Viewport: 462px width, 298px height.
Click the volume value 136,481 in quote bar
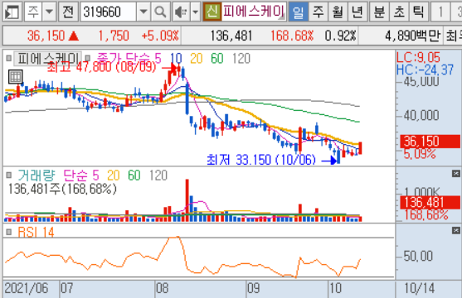tap(231, 36)
